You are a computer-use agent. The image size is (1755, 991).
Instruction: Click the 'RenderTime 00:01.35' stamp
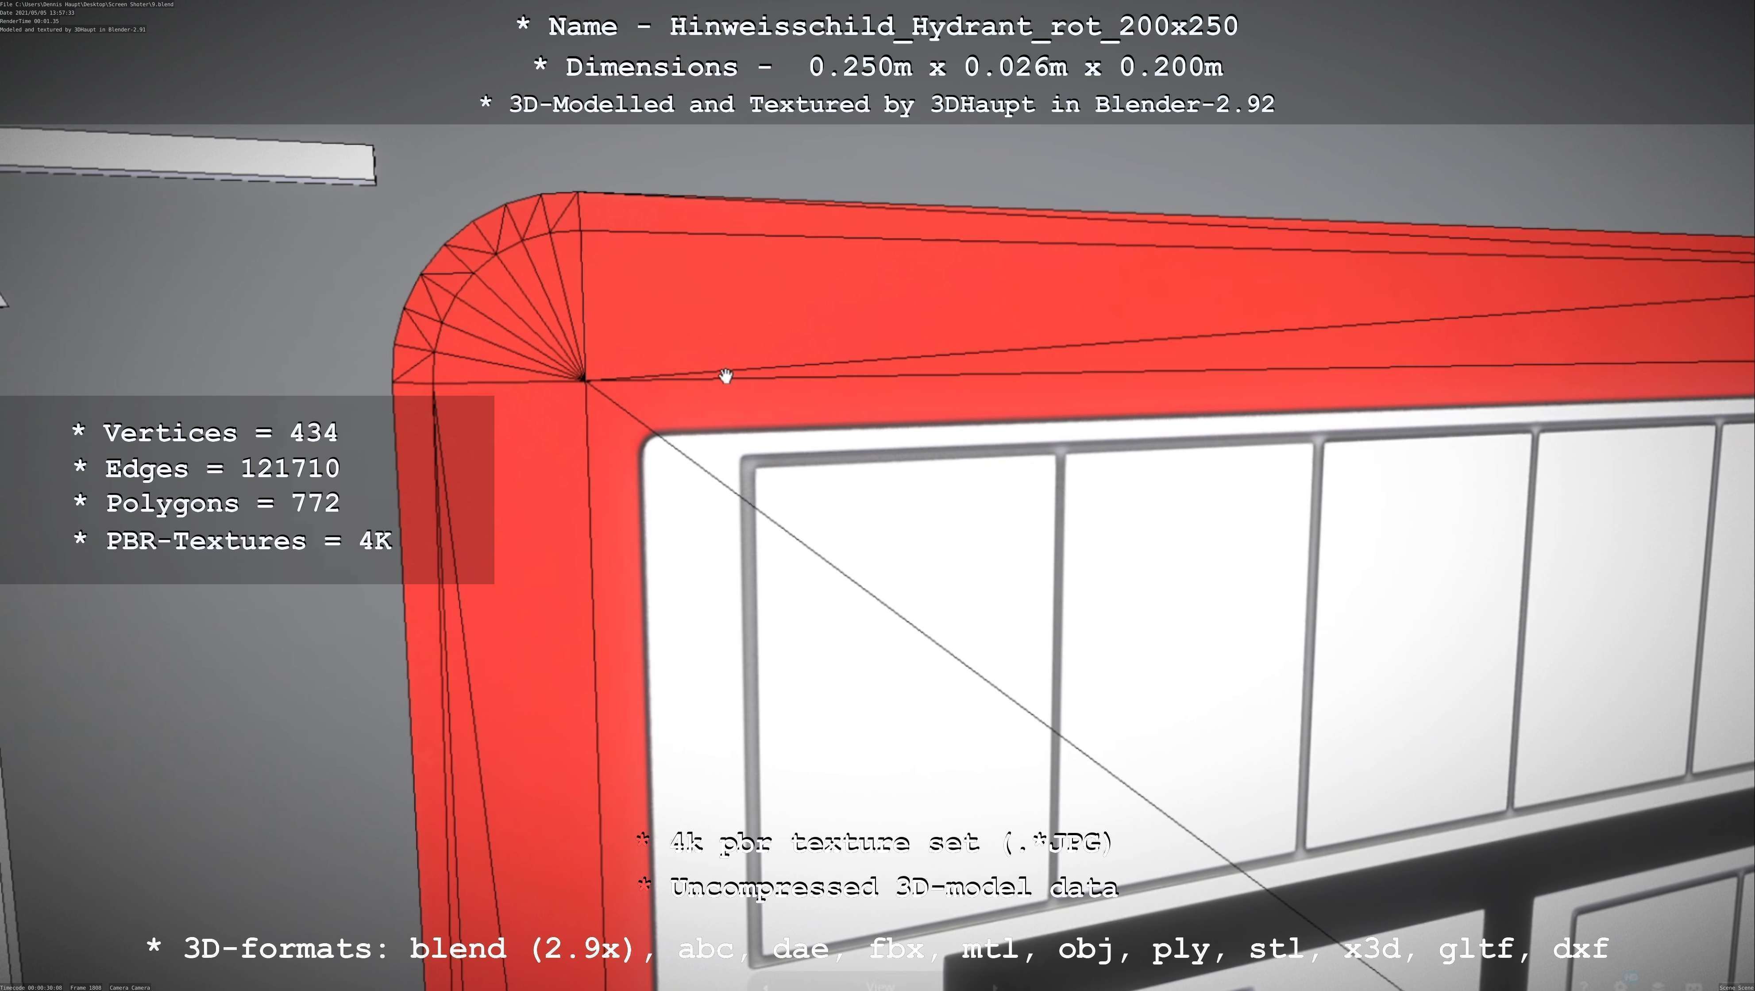pyautogui.click(x=29, y=21)
